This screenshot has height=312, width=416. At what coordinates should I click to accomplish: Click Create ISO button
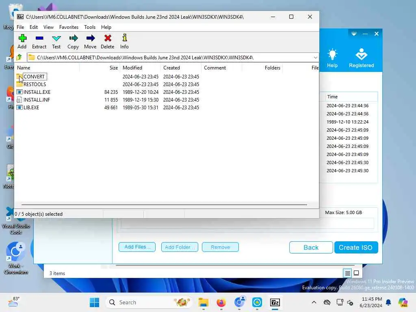coord(356,247)
